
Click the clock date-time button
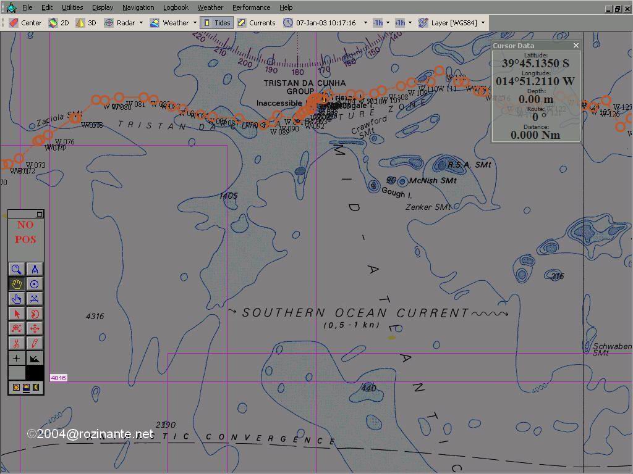coord(320,23)
